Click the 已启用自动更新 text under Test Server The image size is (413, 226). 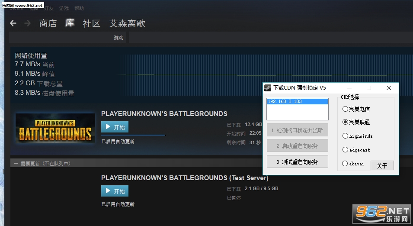(118, 204)
